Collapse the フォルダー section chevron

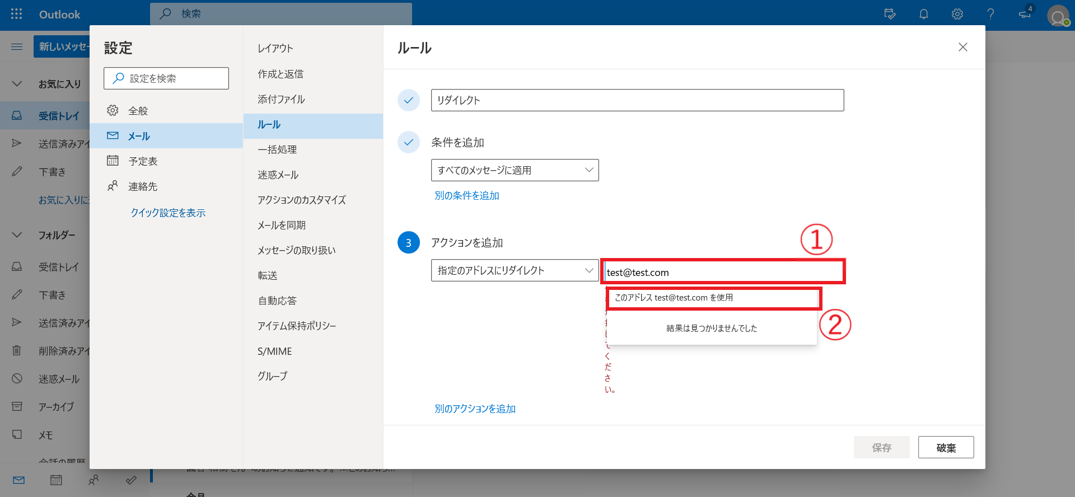[x=17, y=235]
